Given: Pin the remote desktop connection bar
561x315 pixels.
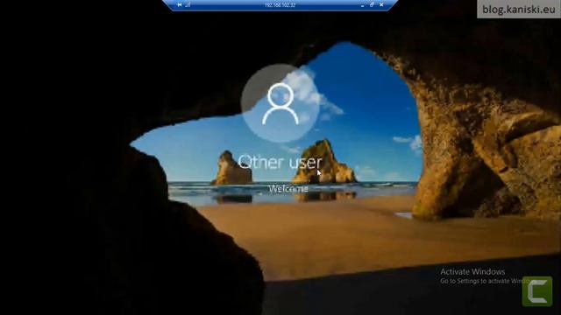Looking at the screenshot, I should point(179,5).
